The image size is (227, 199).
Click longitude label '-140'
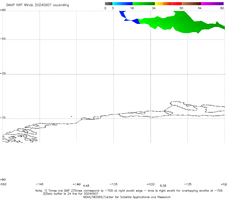(77, 184)
